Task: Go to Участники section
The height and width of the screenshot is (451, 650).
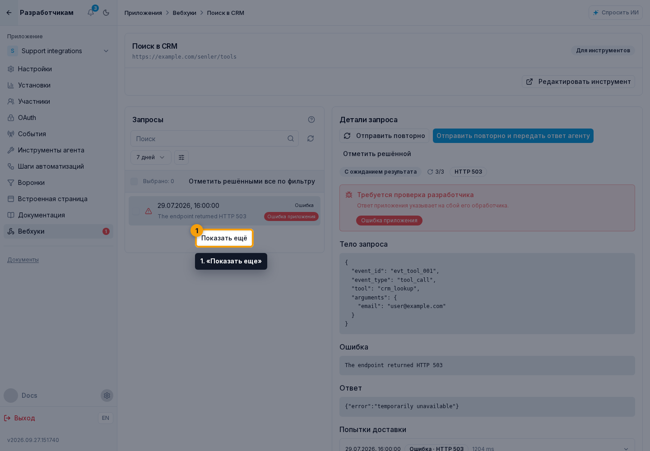Action: coord(58,101)
